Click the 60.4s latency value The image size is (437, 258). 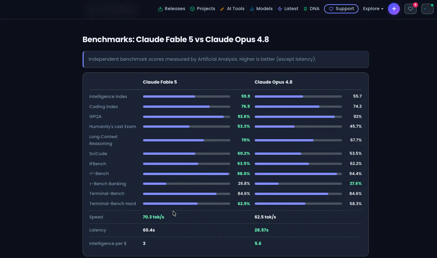pos(149,230)
